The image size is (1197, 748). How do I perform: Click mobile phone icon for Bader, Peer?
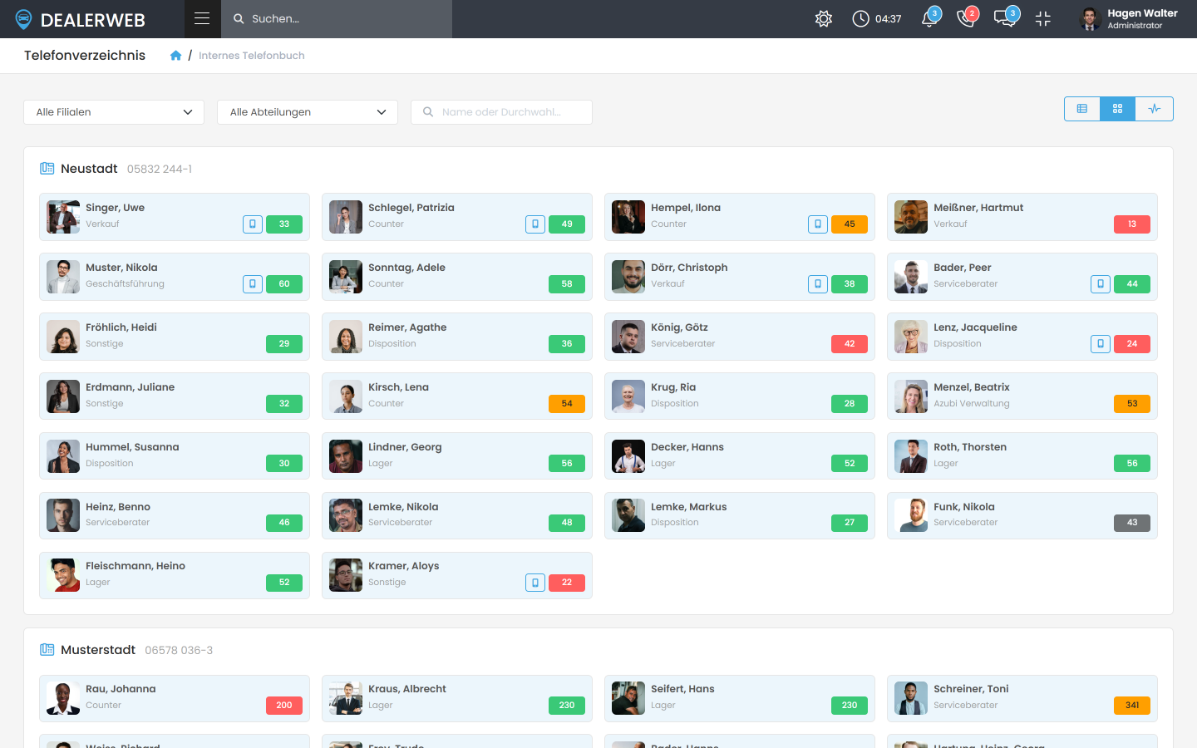point(1101,284)
